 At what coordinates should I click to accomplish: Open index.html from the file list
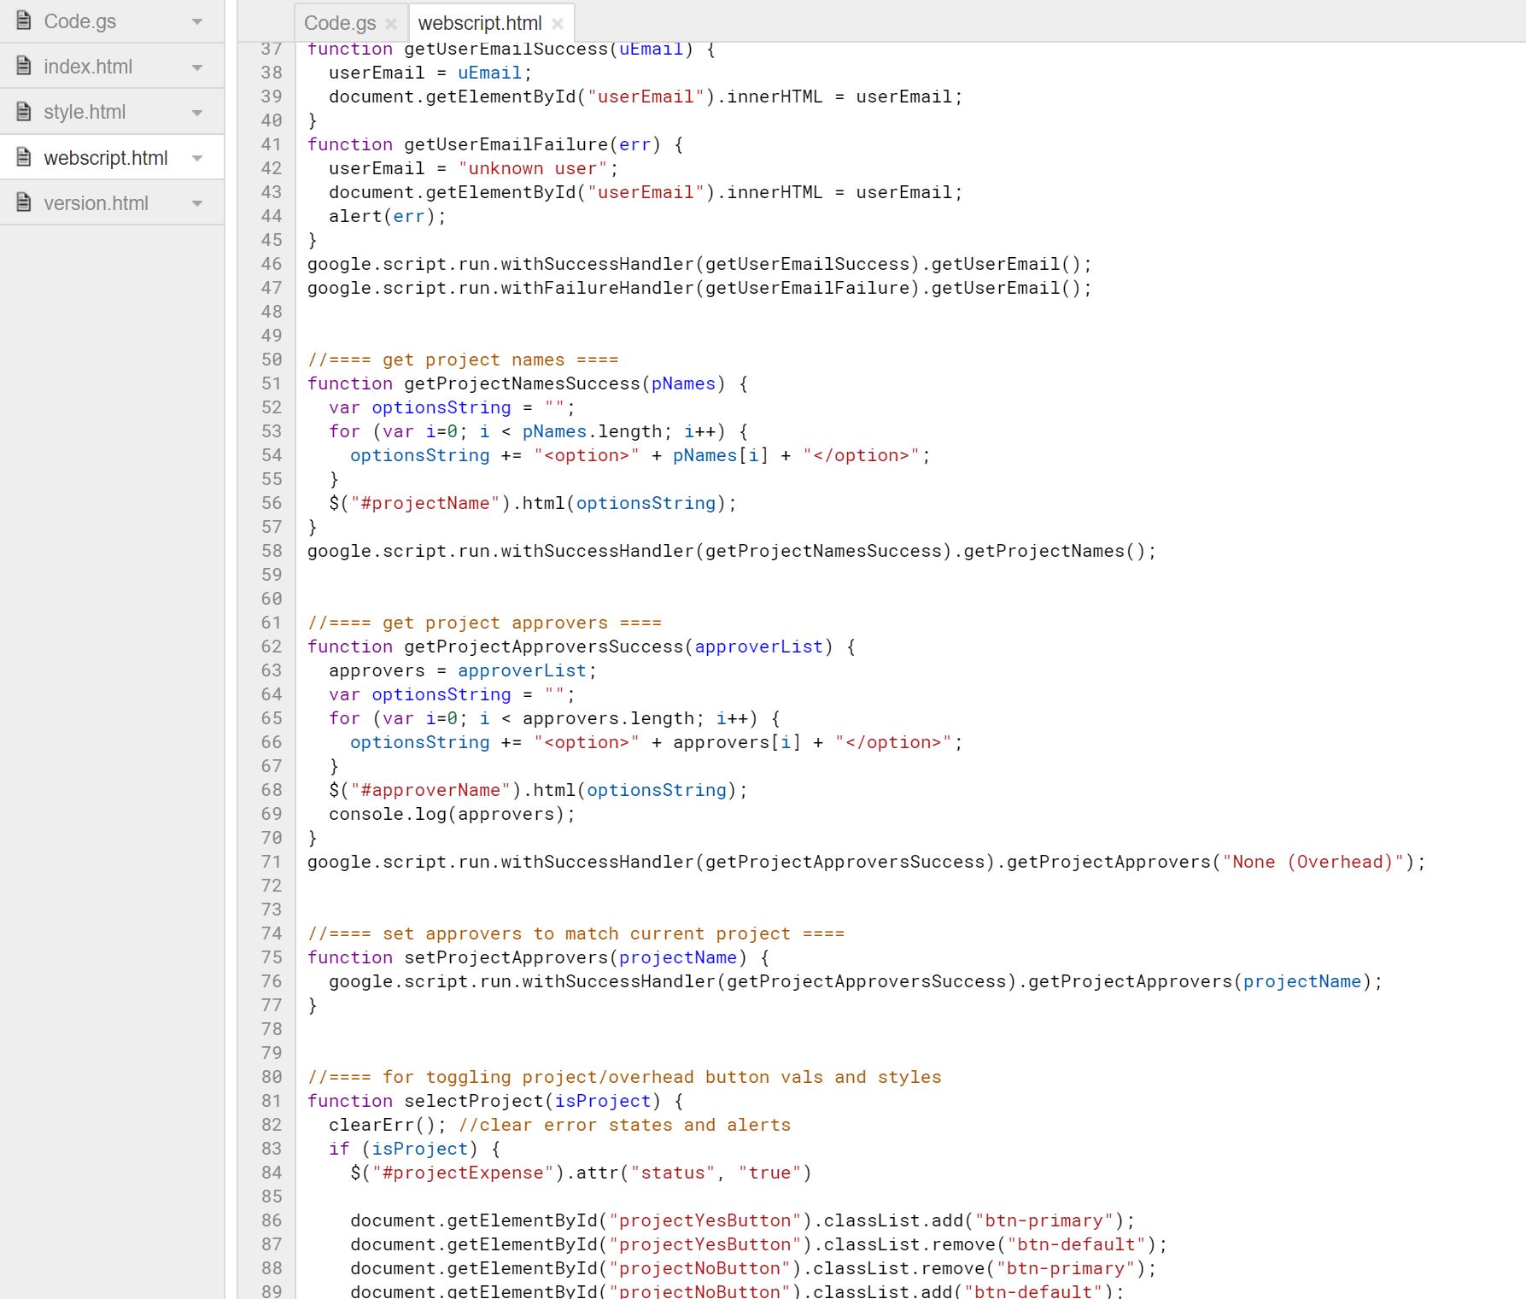(88, 67)
